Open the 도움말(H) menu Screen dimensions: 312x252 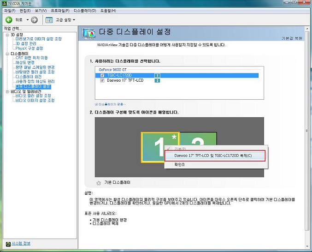pyautogui.click(x=108, y=11)
